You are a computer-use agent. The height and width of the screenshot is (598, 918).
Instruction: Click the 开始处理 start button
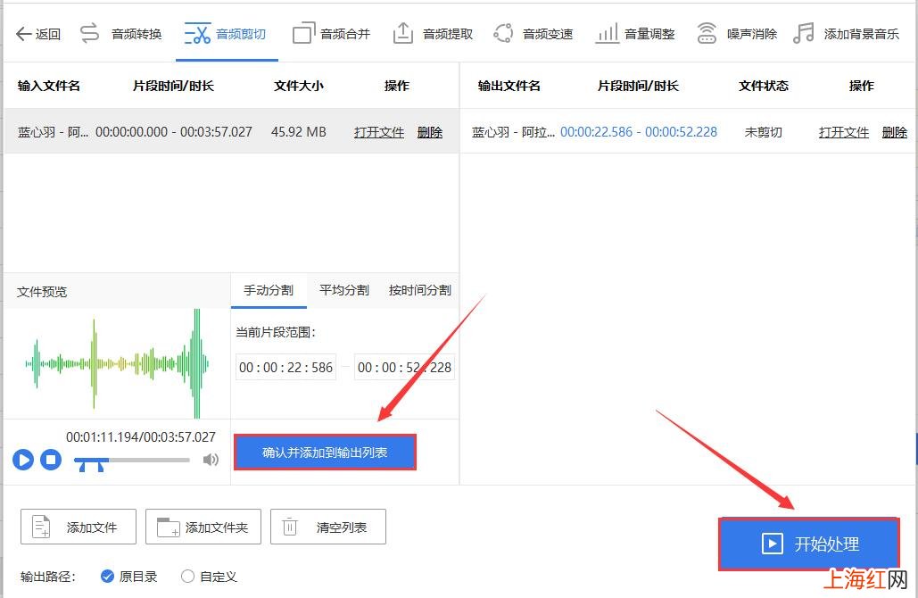click(x=809, y=544)
